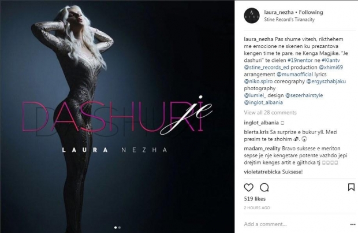Open comments with speech bubble icon
The width and height of the screenshot is (358, 233).
point(264,187)
